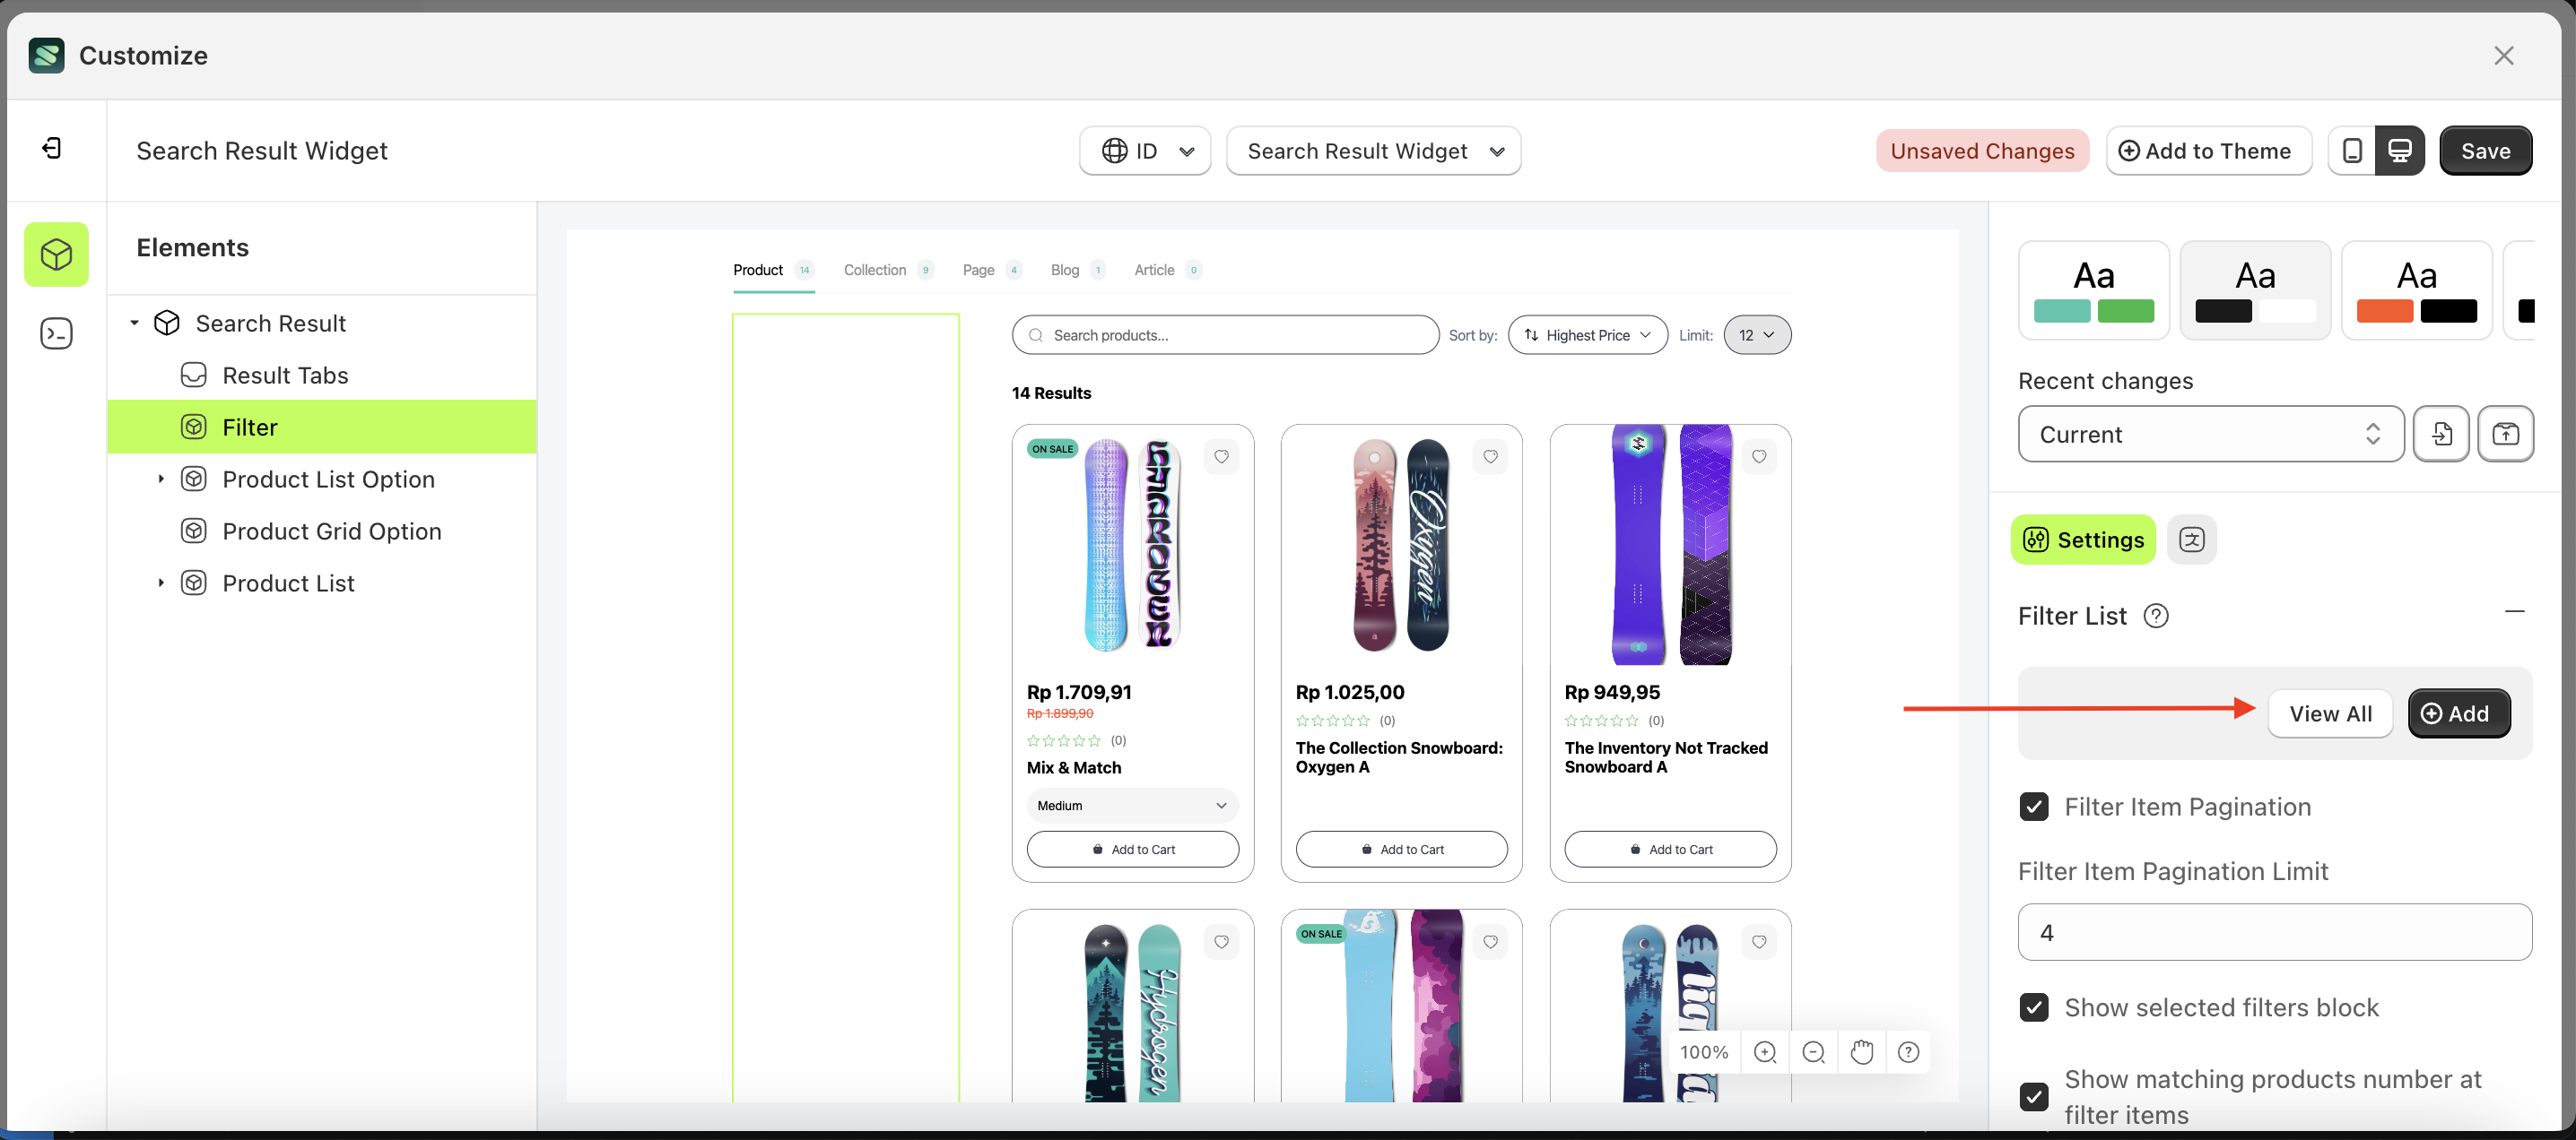Click the desktop preview monitor icon
This screenshot has width=2576, height=1140.
[2402, 150]
